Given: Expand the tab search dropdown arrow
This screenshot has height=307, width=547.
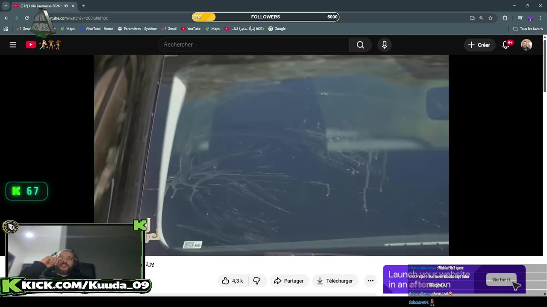Looking at the screenshot, I should pos(6,6).
